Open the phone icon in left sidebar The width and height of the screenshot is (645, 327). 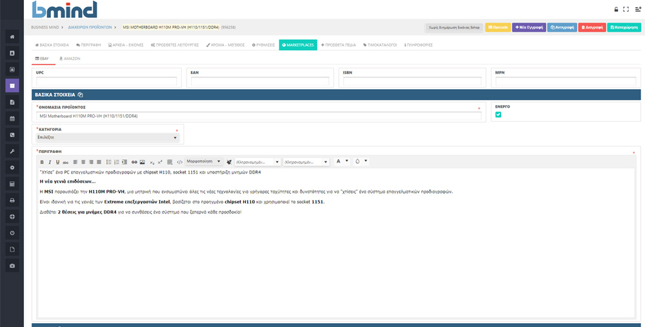[12, 135]
